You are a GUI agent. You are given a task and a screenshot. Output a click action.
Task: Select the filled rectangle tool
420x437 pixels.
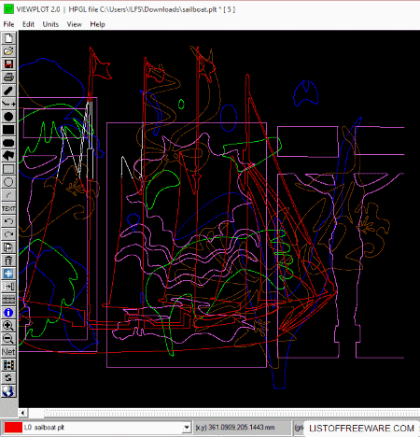pyautogui.click(x=8, y=130)
